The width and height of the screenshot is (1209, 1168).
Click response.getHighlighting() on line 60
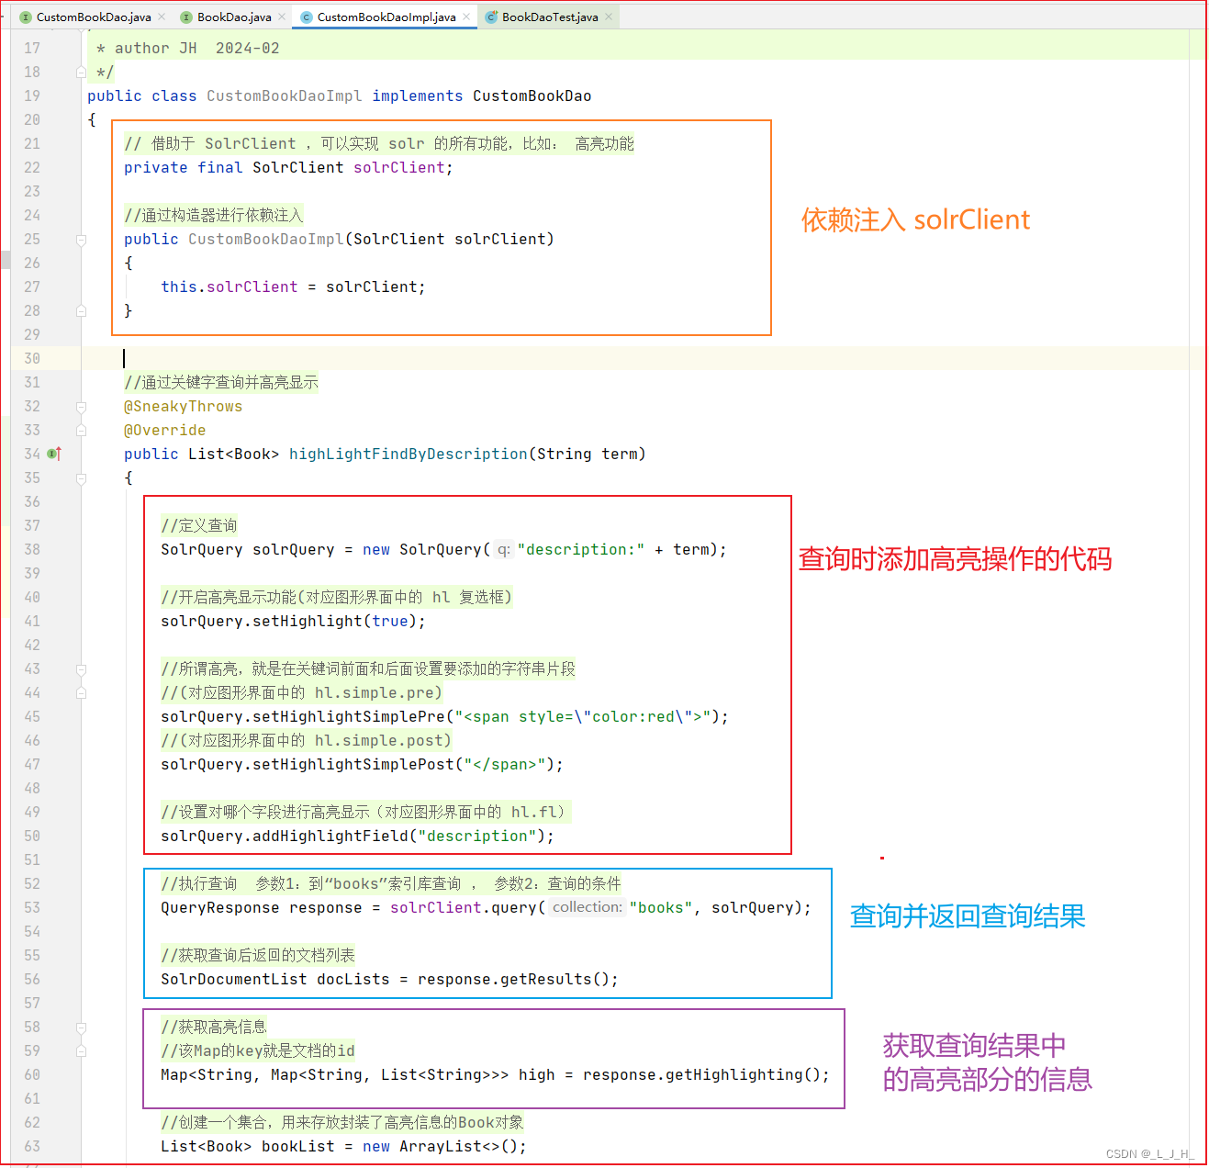[x=701, y=1074]
